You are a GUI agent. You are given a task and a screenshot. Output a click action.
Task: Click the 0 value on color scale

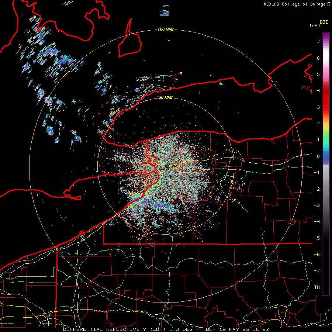coord(318,156)
